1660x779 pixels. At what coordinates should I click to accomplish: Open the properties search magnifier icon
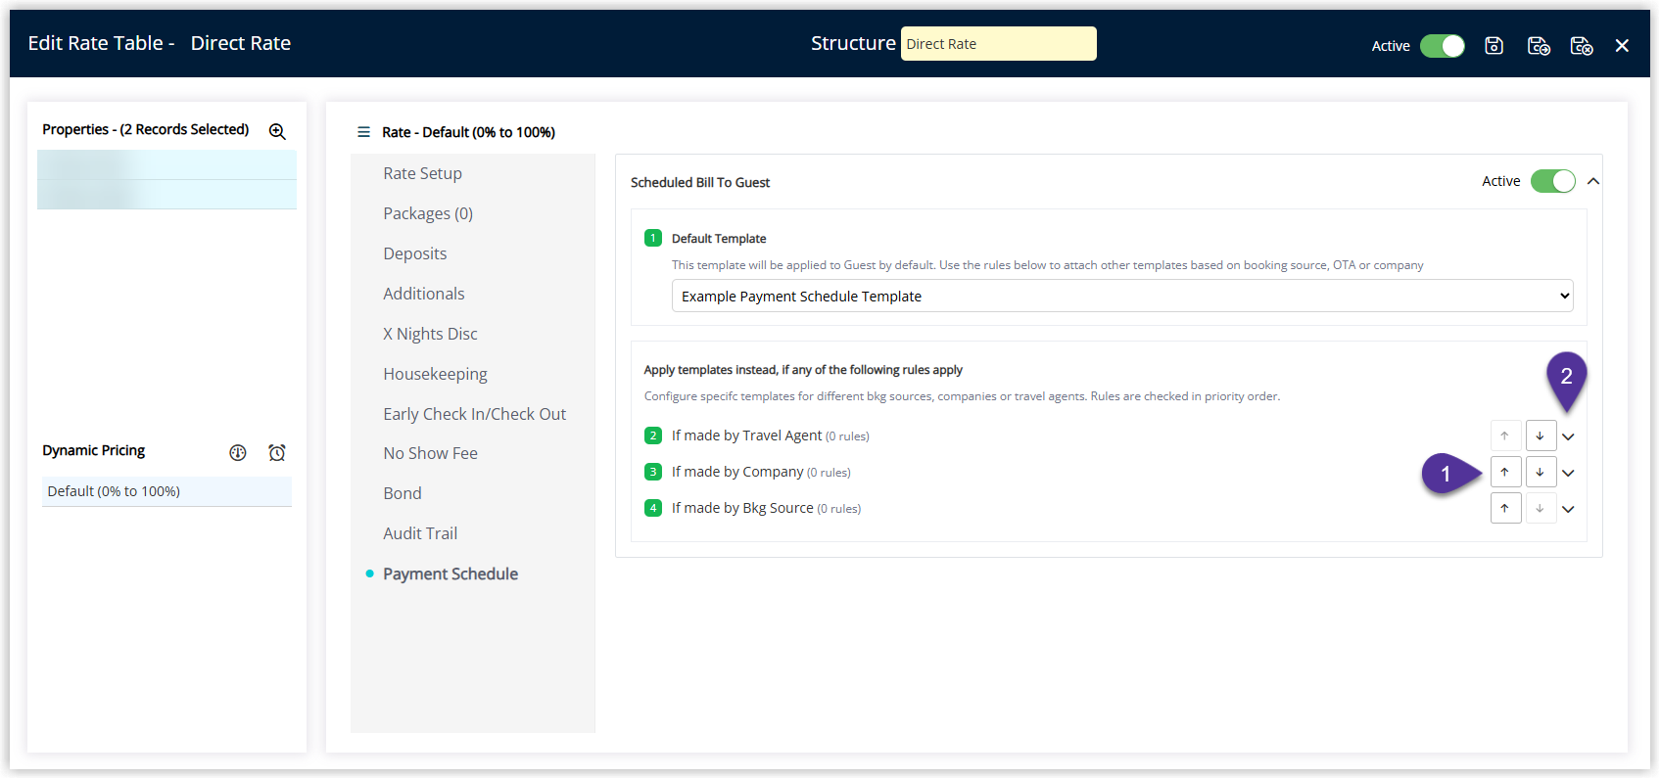277,131
